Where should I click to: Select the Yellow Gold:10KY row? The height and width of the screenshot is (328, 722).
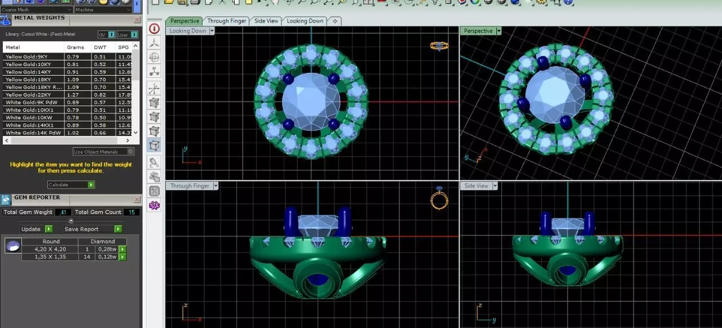[68, 64]
